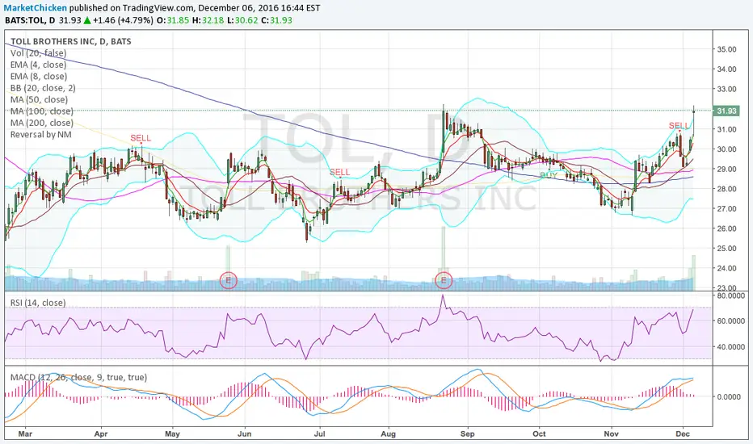Image resolution: width=753 pixels, height=444 pixels.
Task: Click the EMA (8, close) indicator label
Action: click(x=39, y=77)
